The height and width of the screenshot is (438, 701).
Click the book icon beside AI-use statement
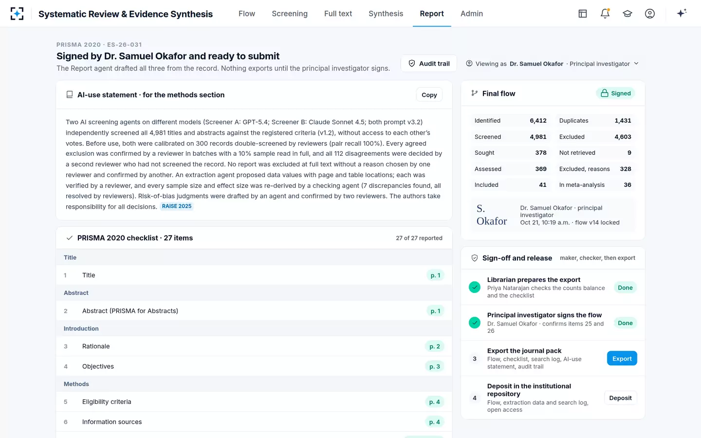point(70,94)
